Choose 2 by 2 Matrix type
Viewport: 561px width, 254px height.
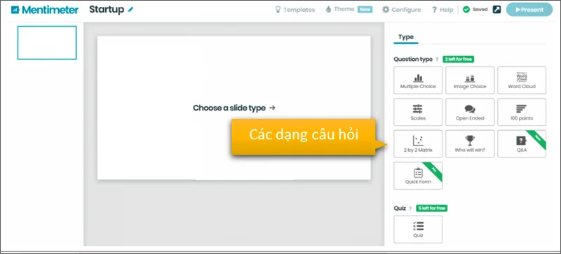tap(418, 144)
